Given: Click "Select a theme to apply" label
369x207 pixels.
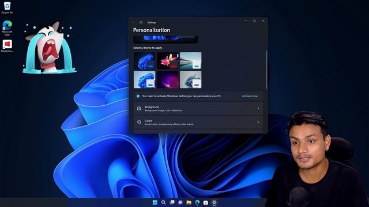Looking at the screenshot, I should click(x=148, y=48).
